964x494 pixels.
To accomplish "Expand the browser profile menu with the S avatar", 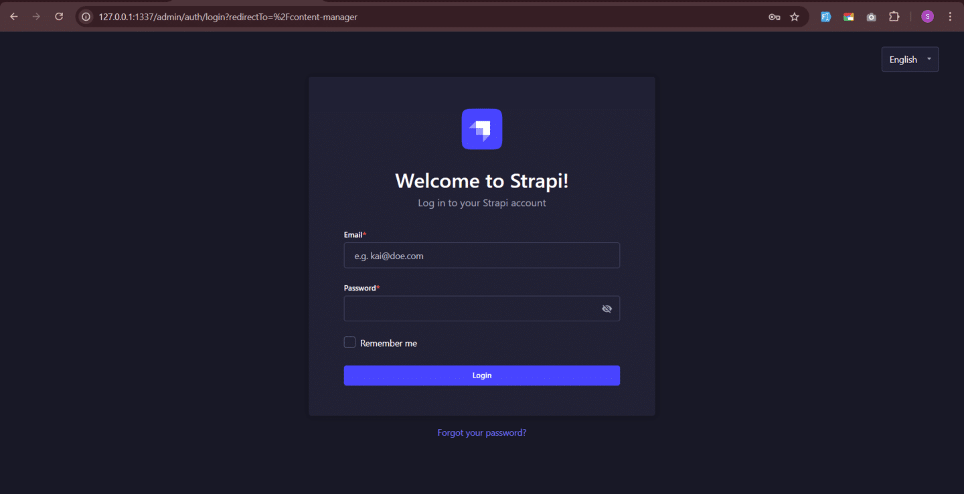I will 927,17.
